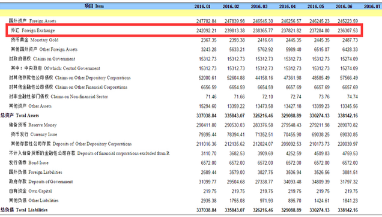Select Other Foreign Assets value 6515.07
Image resolution: width=382 pixels, height=217 pixels.
coord(321,50)
